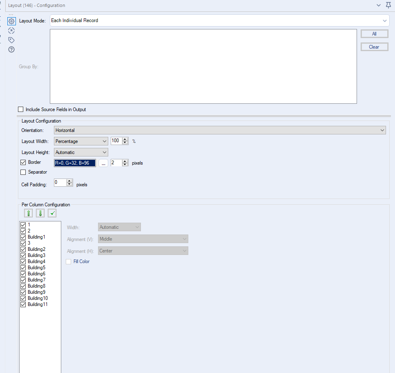395x373 pixels.
Task: Click the green checkmark icon above column list
Action: click(x=51, y=213)
